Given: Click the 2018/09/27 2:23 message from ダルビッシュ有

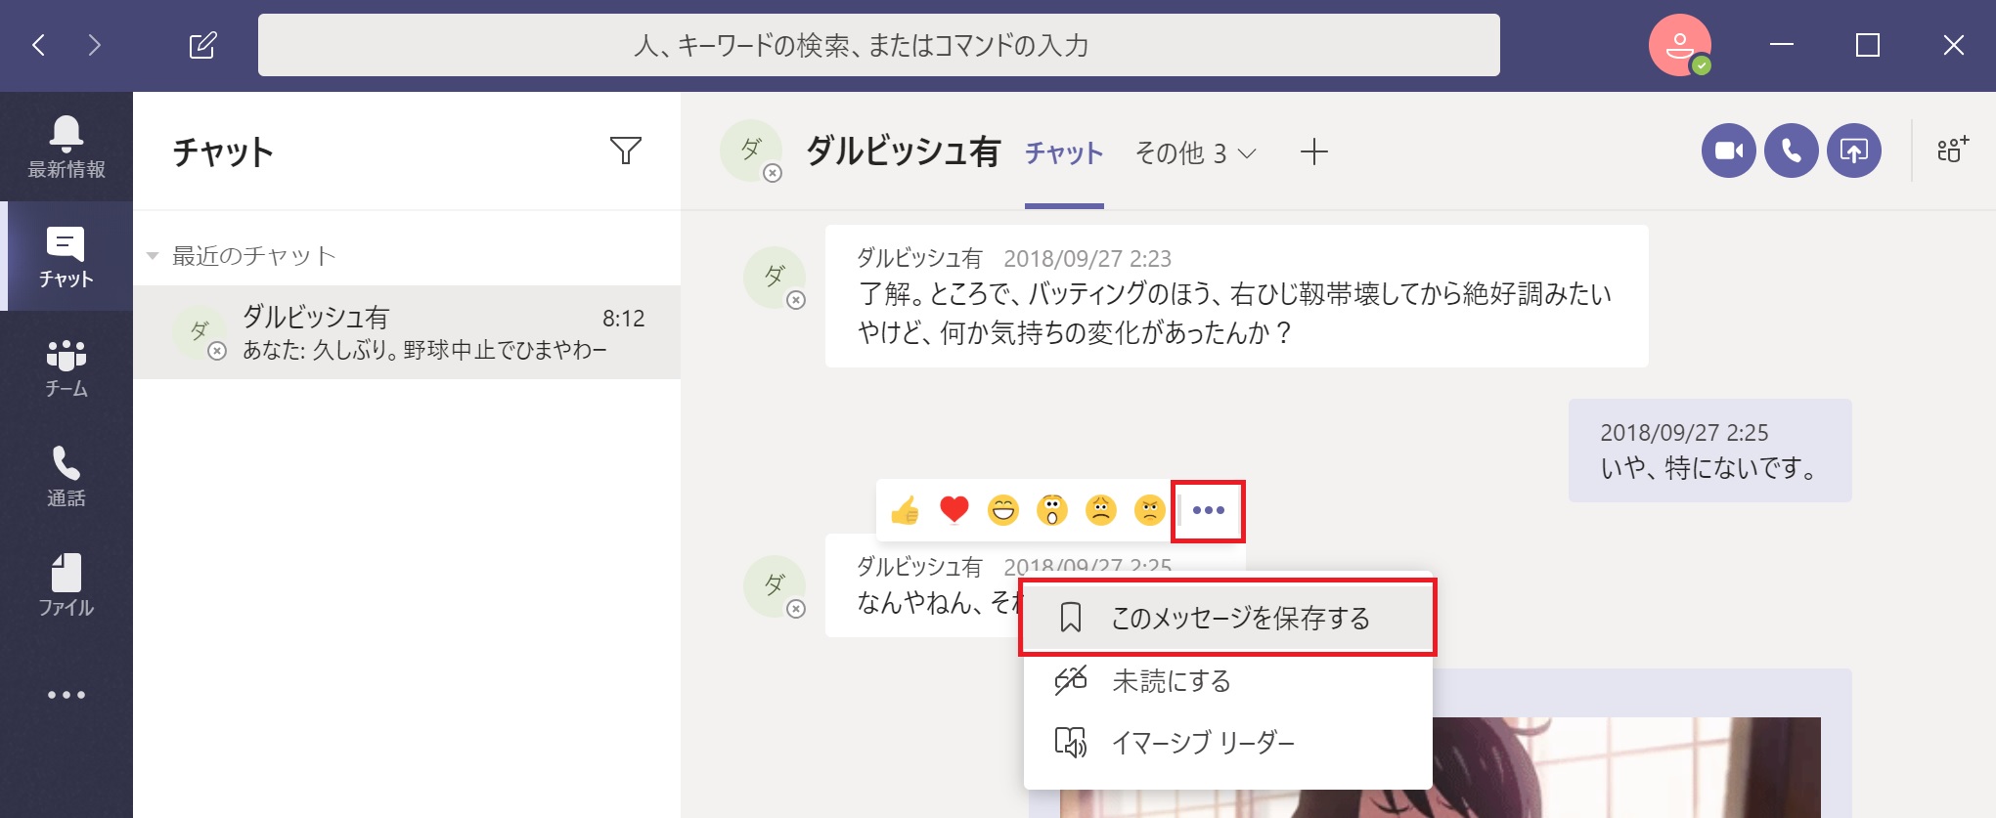Looking at the screenshot, I should (1236, 296).
